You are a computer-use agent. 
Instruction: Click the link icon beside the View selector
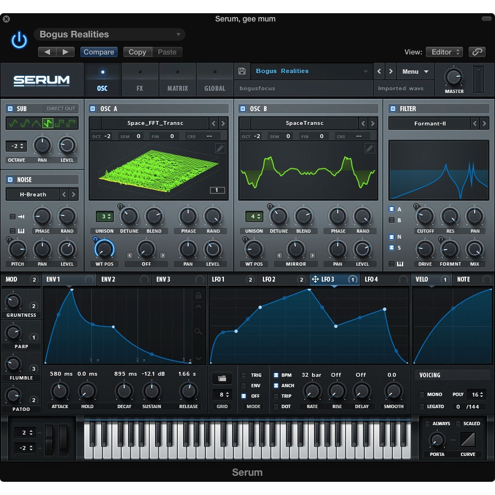[477, 52]
